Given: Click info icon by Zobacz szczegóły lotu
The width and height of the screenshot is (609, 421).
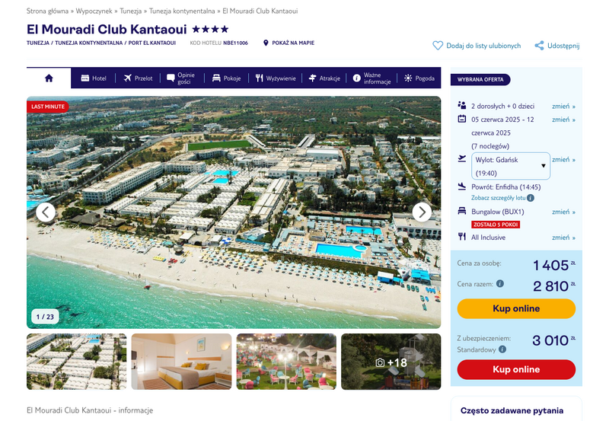Looking at the screenshot, I should click(x=531, y=198).
